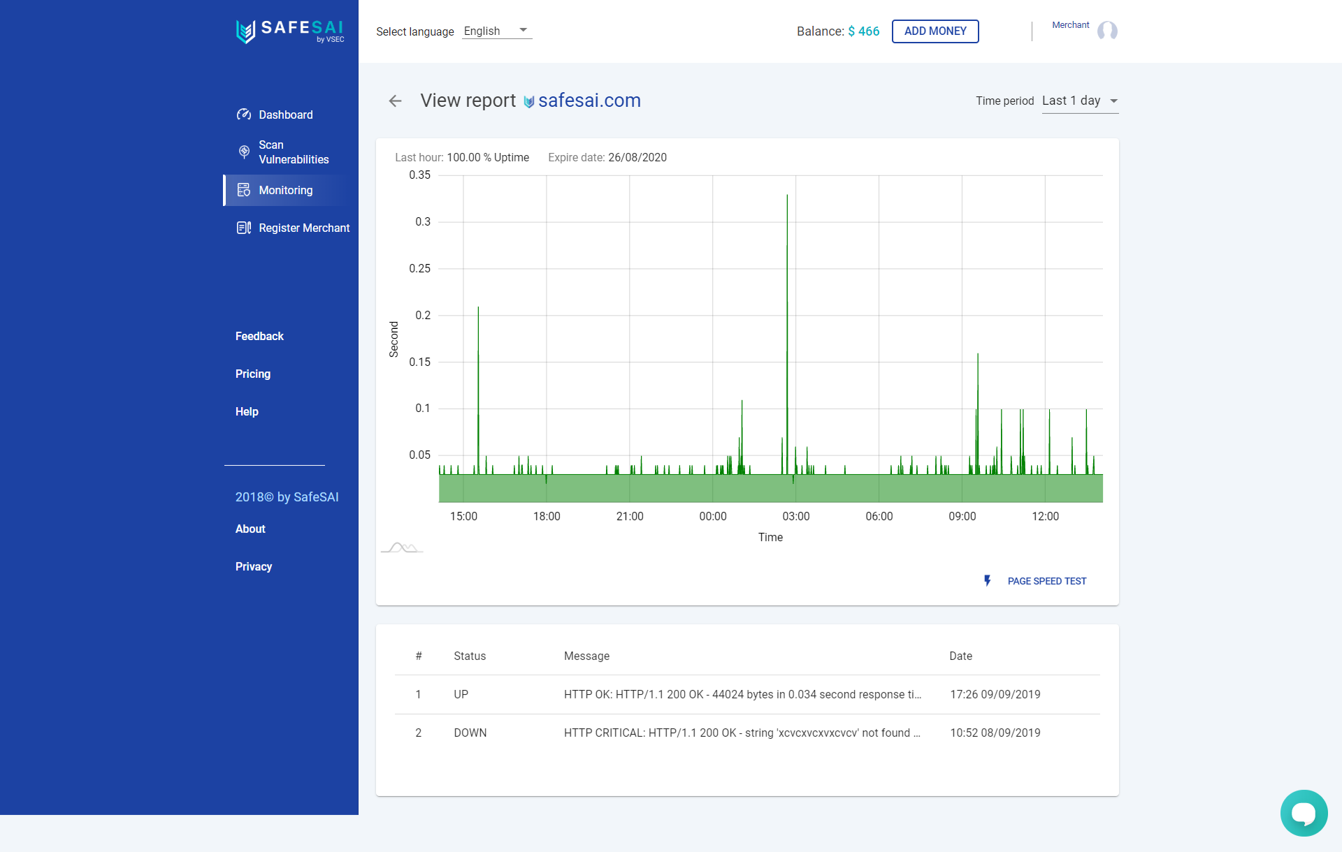The height and width of the screenshot is (852, 1342).
Task: Click the SafeSAI shield logo
Action: click(245, 31)
